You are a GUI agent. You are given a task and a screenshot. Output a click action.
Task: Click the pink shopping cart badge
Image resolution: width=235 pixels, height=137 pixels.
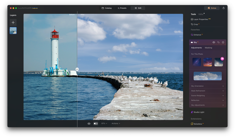point(222,59)
